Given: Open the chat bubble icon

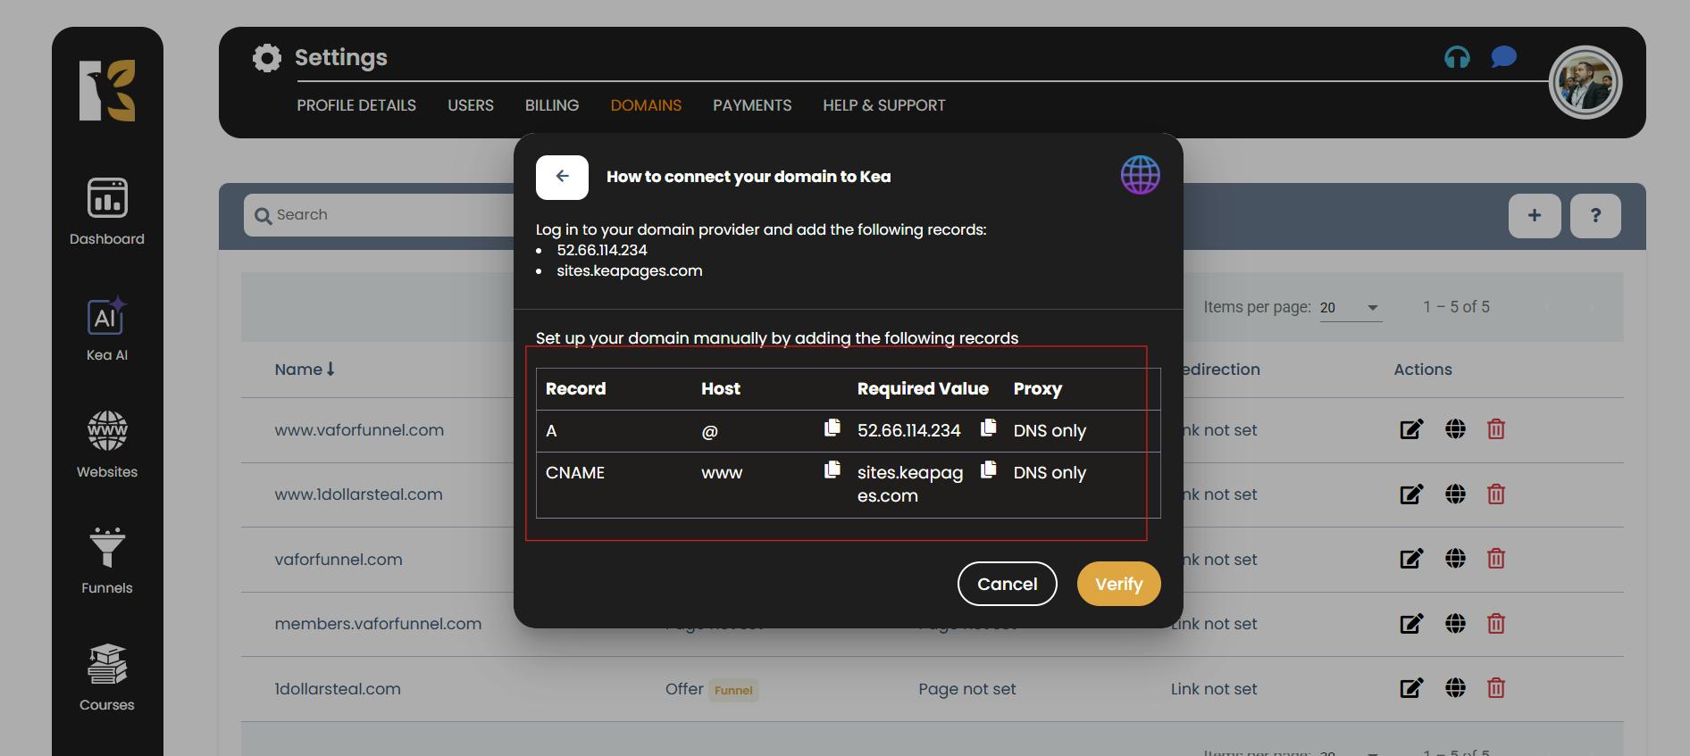Looking at the screenshot, I should point(1503,58).
